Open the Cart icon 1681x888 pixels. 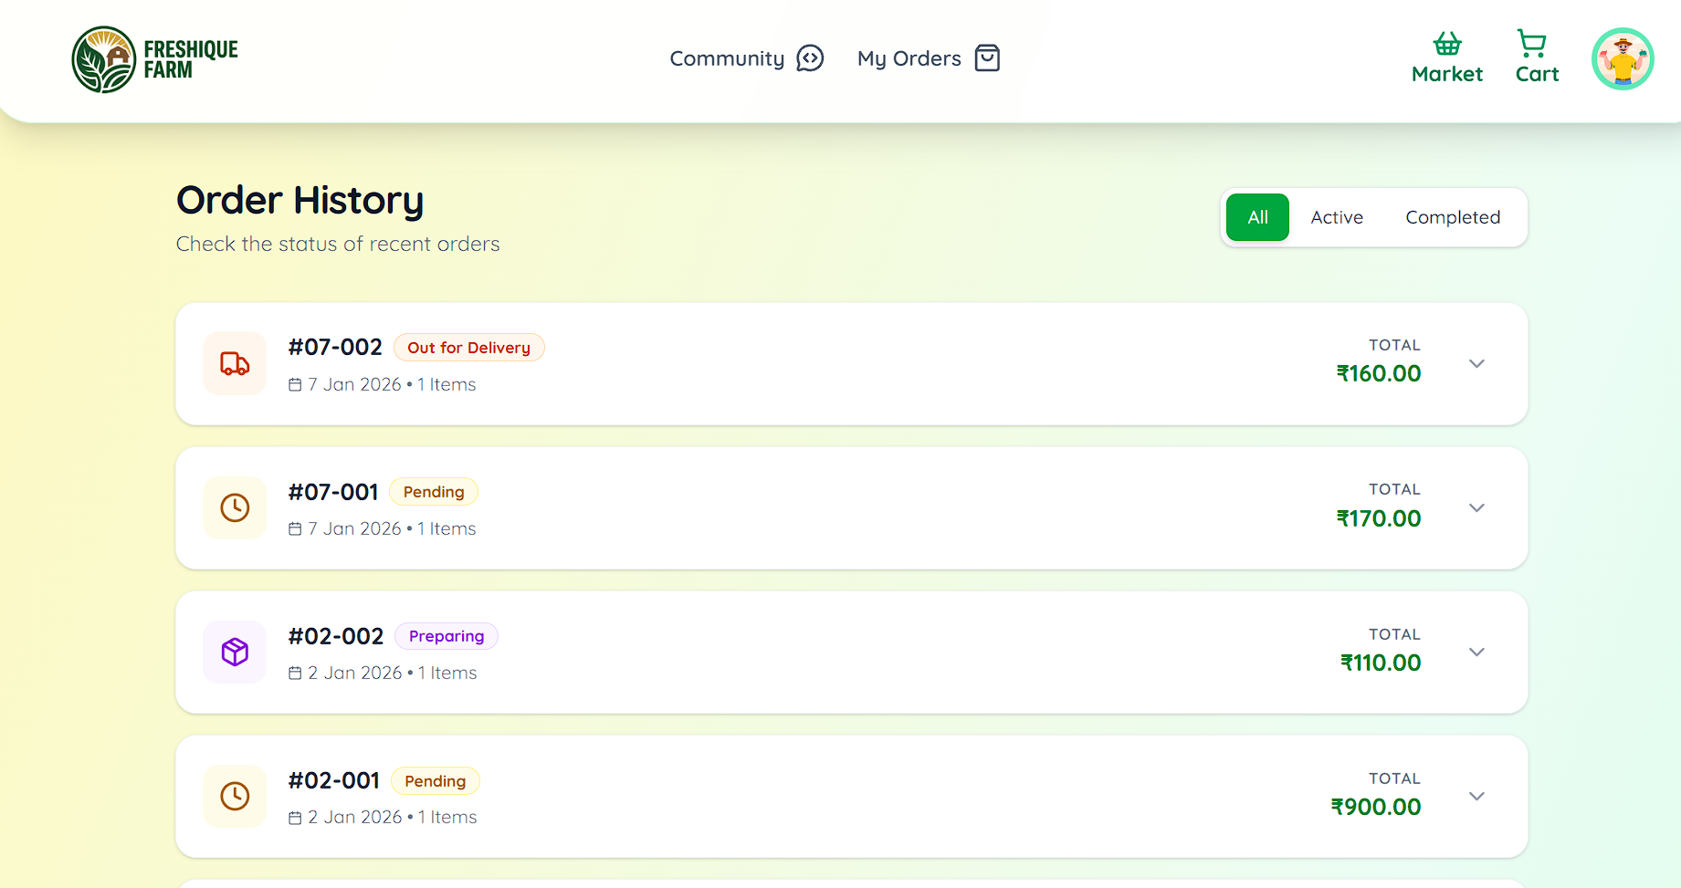point(1531,44)
